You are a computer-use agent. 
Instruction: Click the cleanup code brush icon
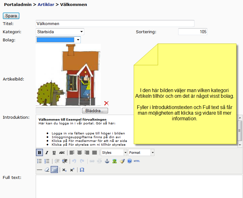(122, 161)
